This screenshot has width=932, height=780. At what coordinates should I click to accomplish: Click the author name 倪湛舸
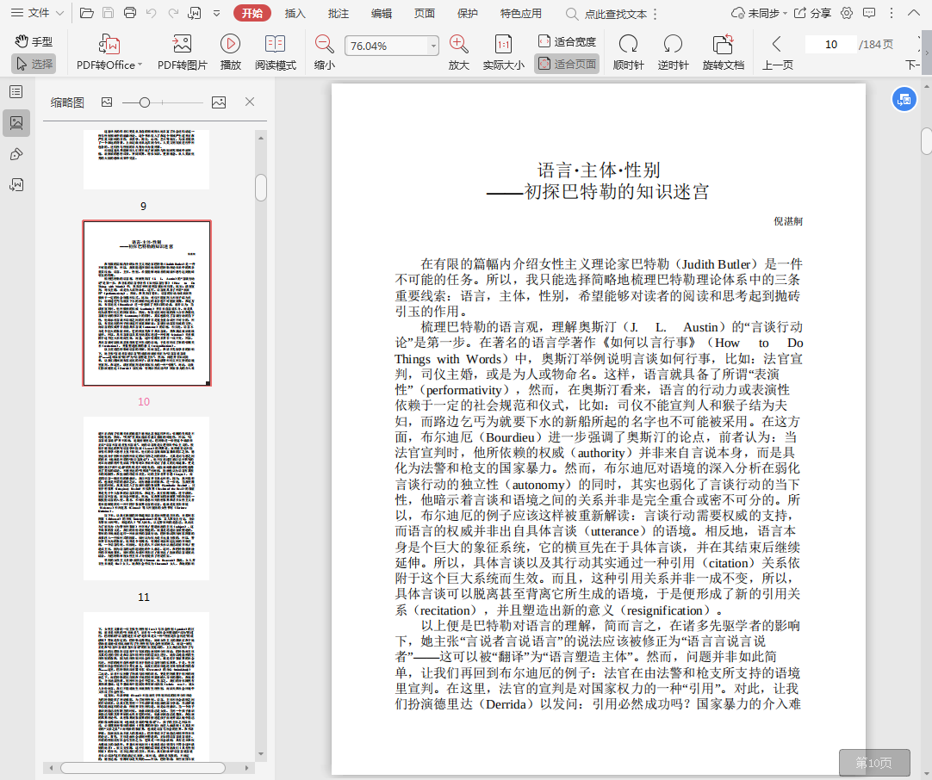click(787, 221)
